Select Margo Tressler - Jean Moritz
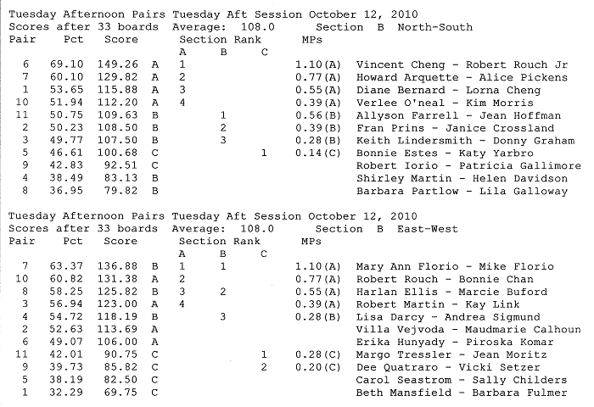This screenshot has height=407, width=594. [451, 354]
